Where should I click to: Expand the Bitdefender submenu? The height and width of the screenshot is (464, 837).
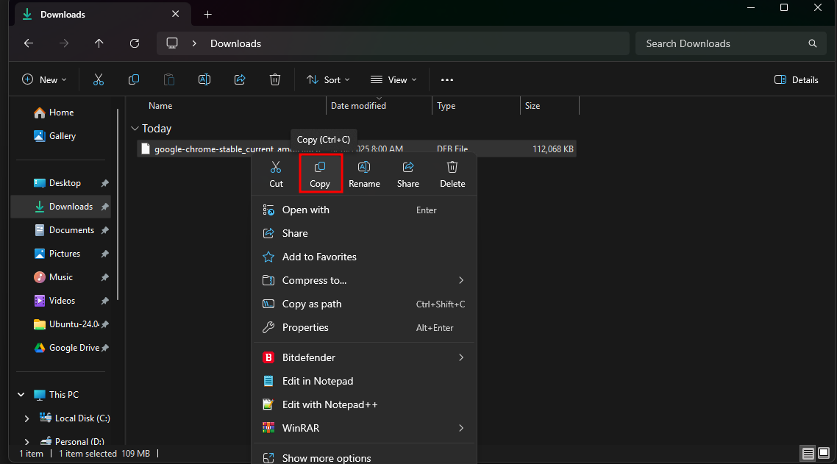click(x=461, y=357)
